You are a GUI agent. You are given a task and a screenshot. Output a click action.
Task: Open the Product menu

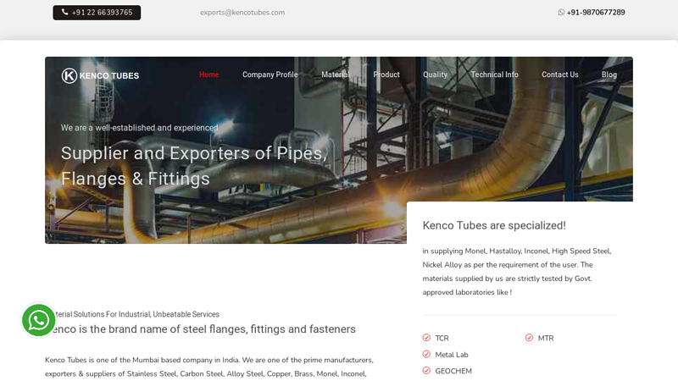click(386, 75)
